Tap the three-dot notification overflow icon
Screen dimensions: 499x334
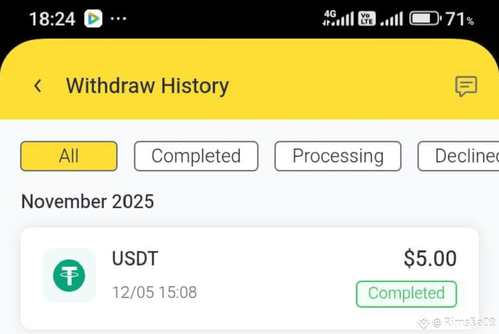click(x=118, y=18)
